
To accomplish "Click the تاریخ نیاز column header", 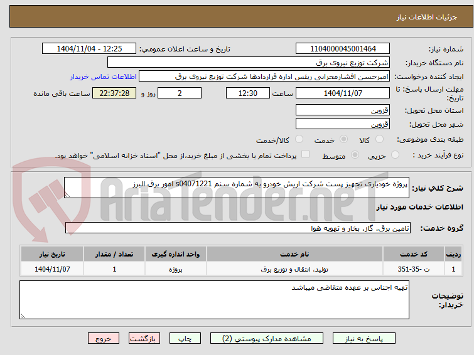I will [52, 254].
